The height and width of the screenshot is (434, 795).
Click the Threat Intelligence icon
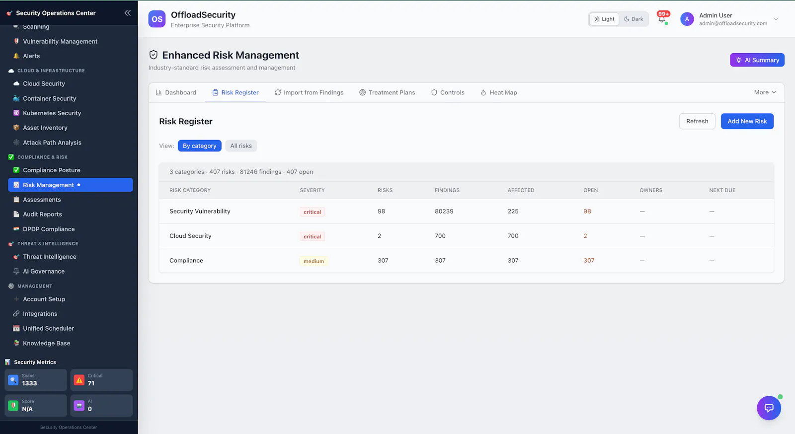pos(16,257)
